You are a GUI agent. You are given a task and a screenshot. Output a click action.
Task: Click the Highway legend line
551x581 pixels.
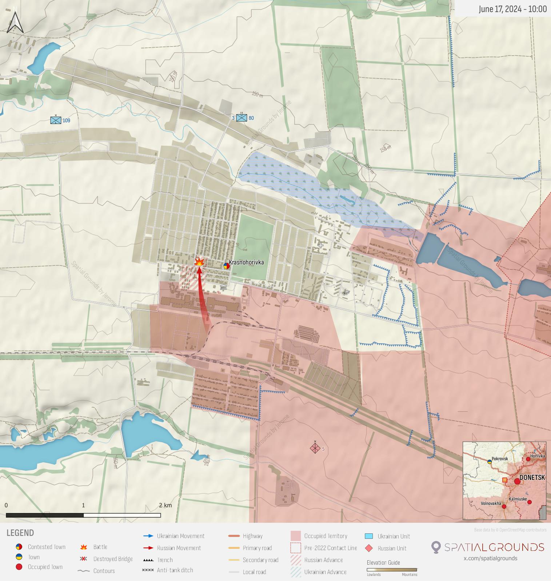[x=234, y=536]
